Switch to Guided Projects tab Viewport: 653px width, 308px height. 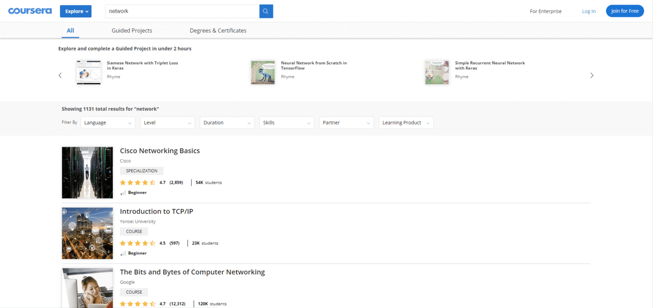tap(132, 31)
